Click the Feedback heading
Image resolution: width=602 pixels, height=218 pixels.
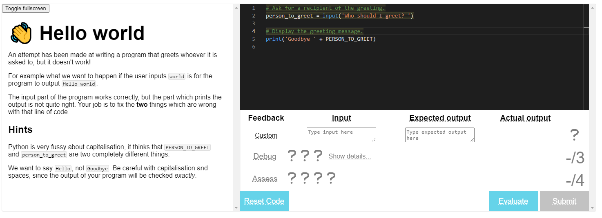266,118
